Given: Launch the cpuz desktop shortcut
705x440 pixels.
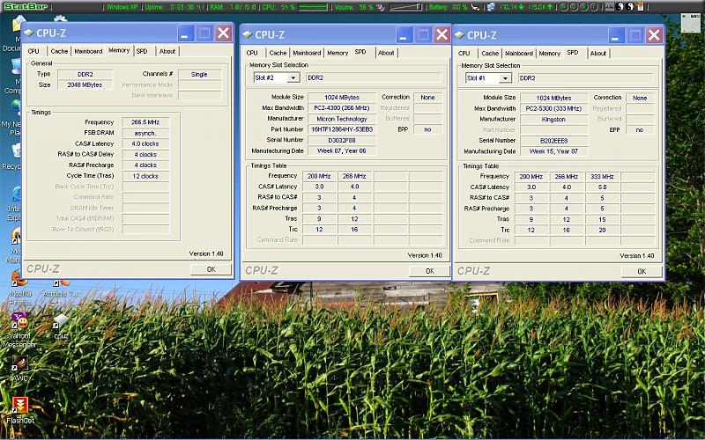Looking at the screenshot, I should coord(60,319).
